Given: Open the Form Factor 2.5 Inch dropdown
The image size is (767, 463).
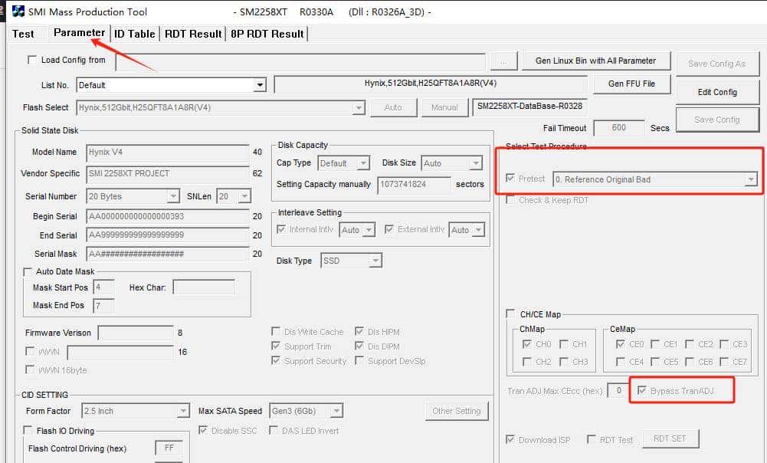Looking at the screenshot, I should point(183,412).
